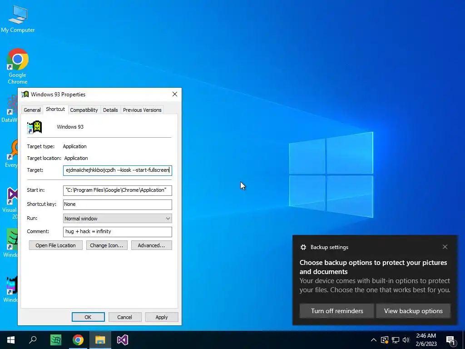
Task: Click the "Choose backup options" notification heading
Action: click(x=373, y=267)
